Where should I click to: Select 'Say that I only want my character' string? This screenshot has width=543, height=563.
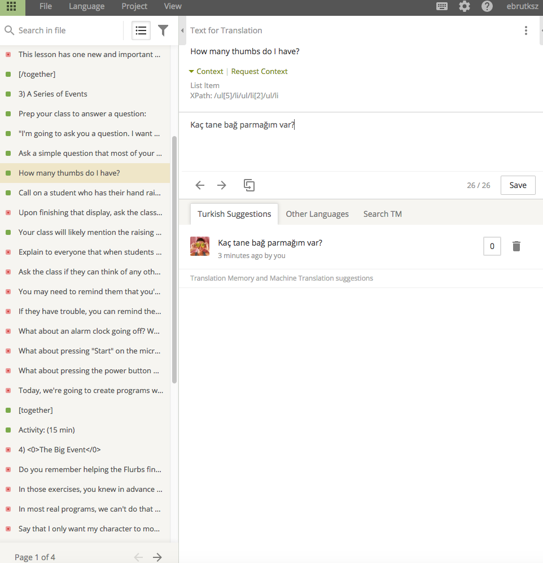tap(85, 529)
